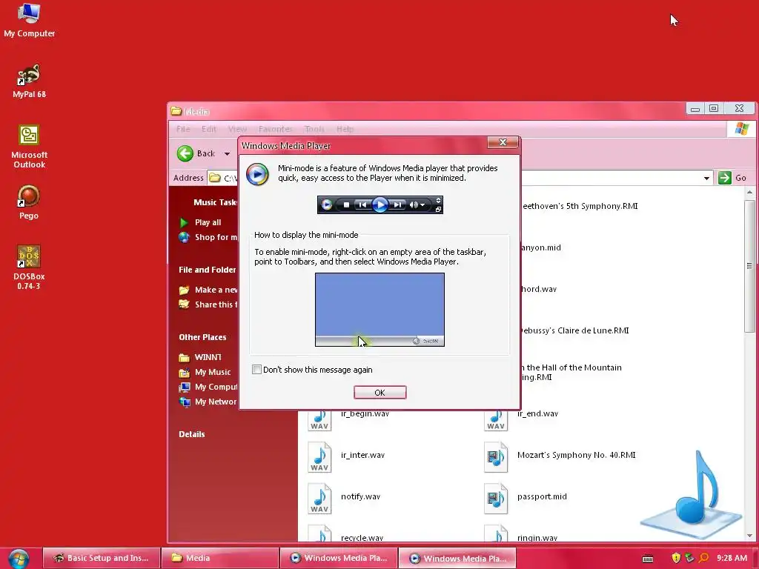Open Favorites menu in Media window
This screenshot has height=569, width=759.
(276, 129)
